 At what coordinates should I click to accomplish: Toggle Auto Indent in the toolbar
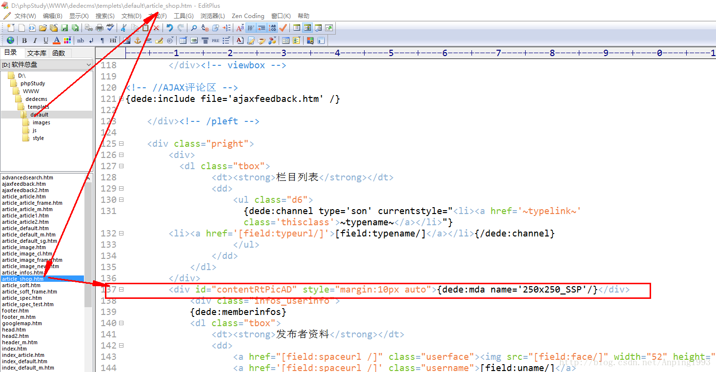pyautogui.click(x=261, y=28)
